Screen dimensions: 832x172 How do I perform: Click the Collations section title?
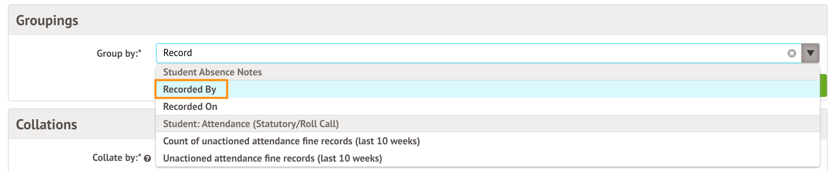click(46, 125)
